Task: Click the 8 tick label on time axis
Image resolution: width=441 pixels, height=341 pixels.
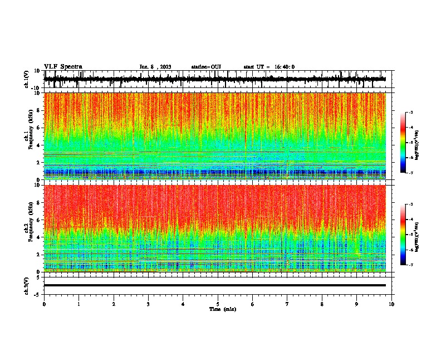Action: (322, 304)
